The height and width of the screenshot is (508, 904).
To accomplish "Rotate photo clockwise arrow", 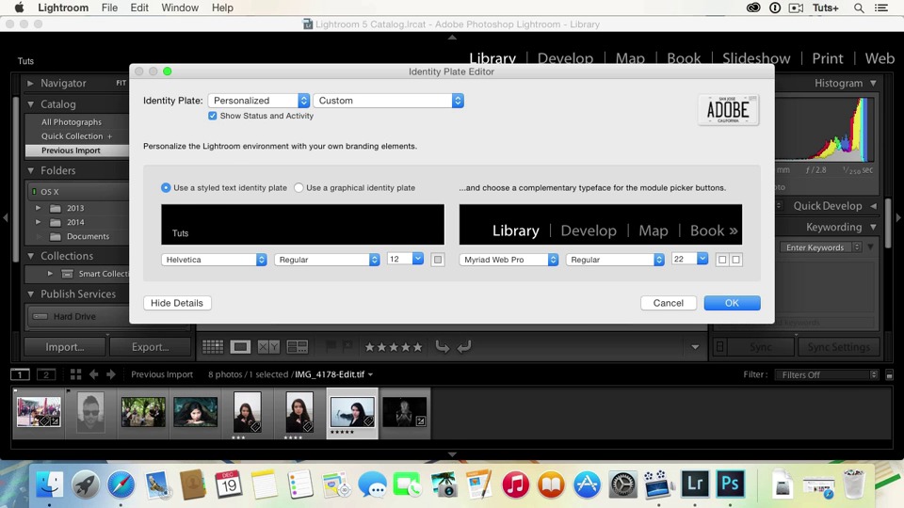I will pos(464,347).
